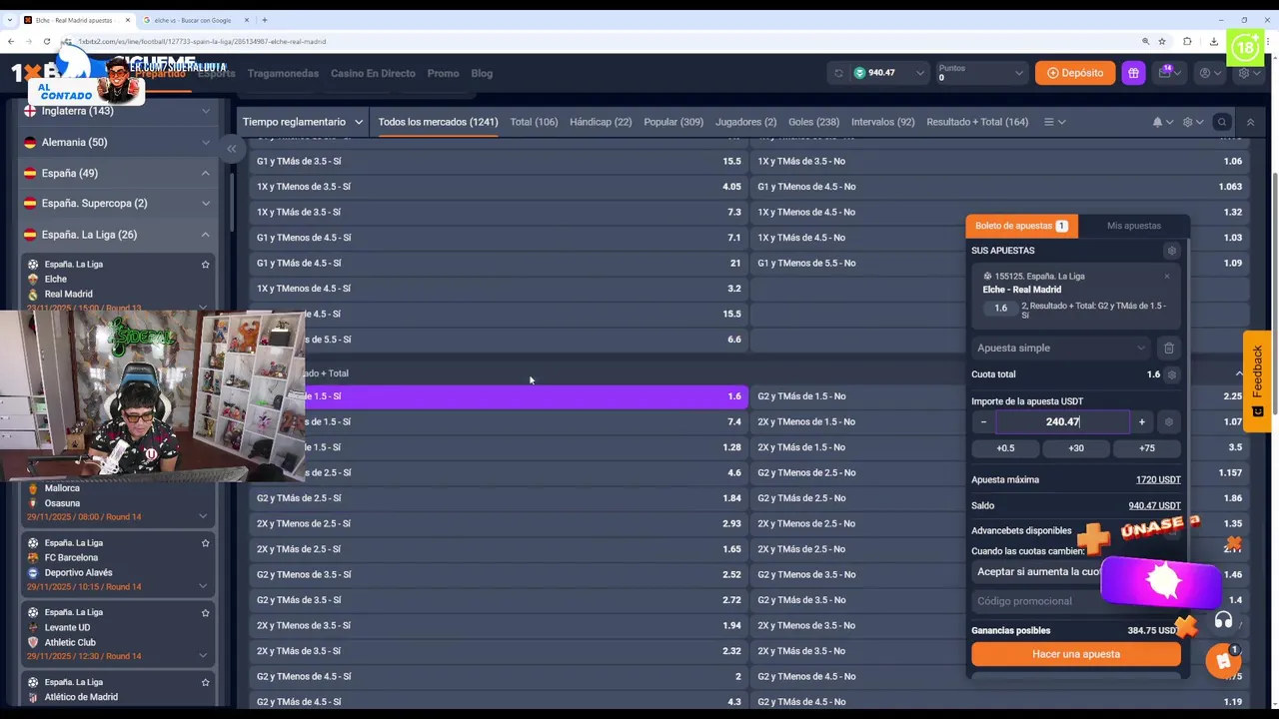Screen dimensions: 1279x719
Task: Add +0.5 to the stake
Action: [1005, 447]
